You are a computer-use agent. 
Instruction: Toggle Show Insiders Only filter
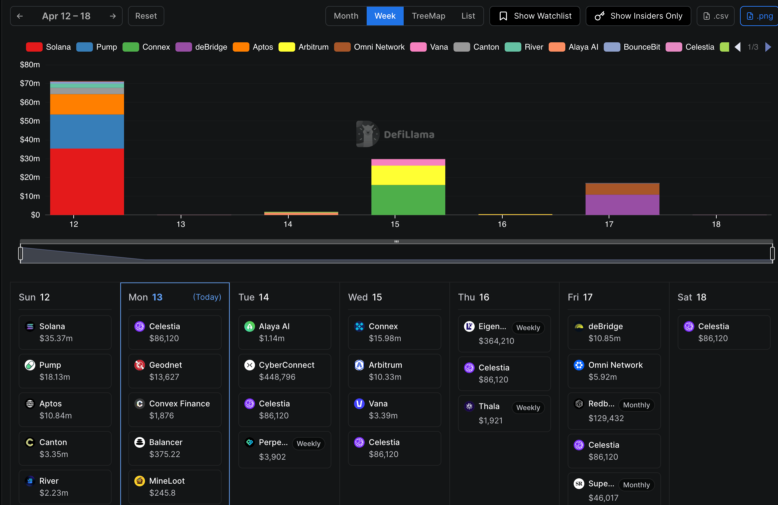point(638,16)
